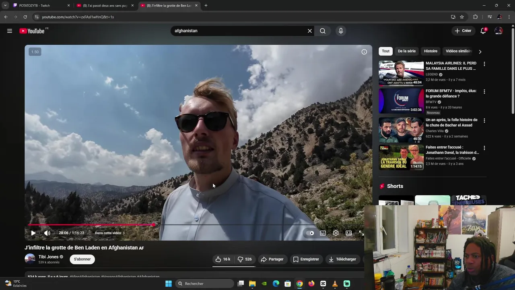Select the 'Histoire' filter chip
Image resolution: width=515 pixels, height=290 pixels.
(431, 51)
